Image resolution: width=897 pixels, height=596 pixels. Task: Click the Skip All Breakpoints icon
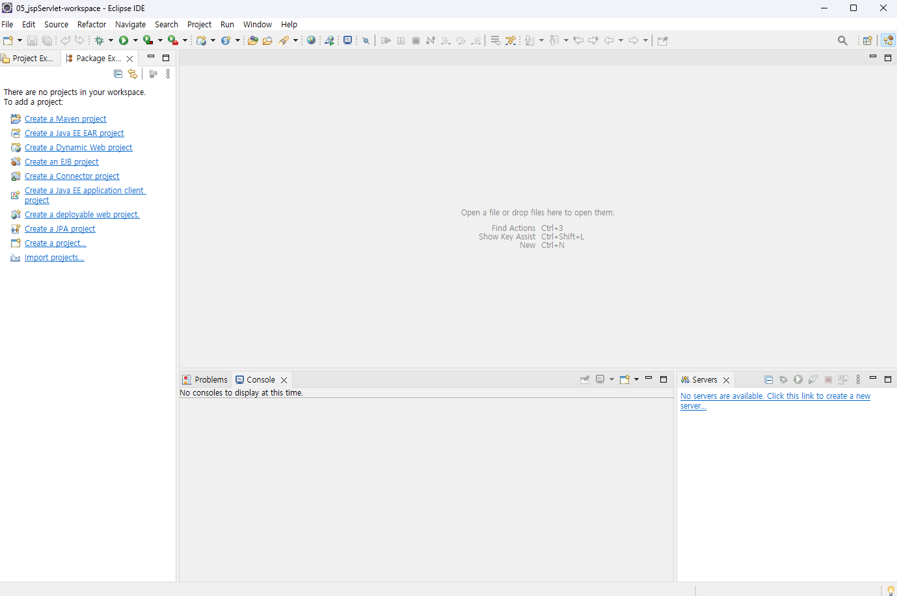[x=366, y=40]
